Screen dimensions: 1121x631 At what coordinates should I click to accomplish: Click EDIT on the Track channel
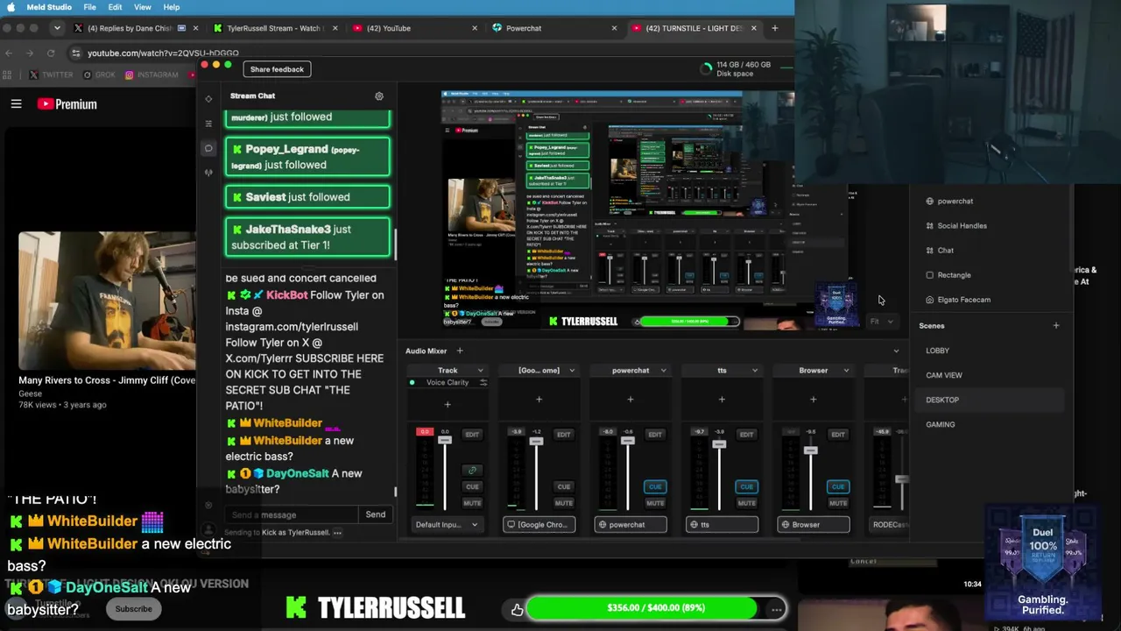[472, 435]
